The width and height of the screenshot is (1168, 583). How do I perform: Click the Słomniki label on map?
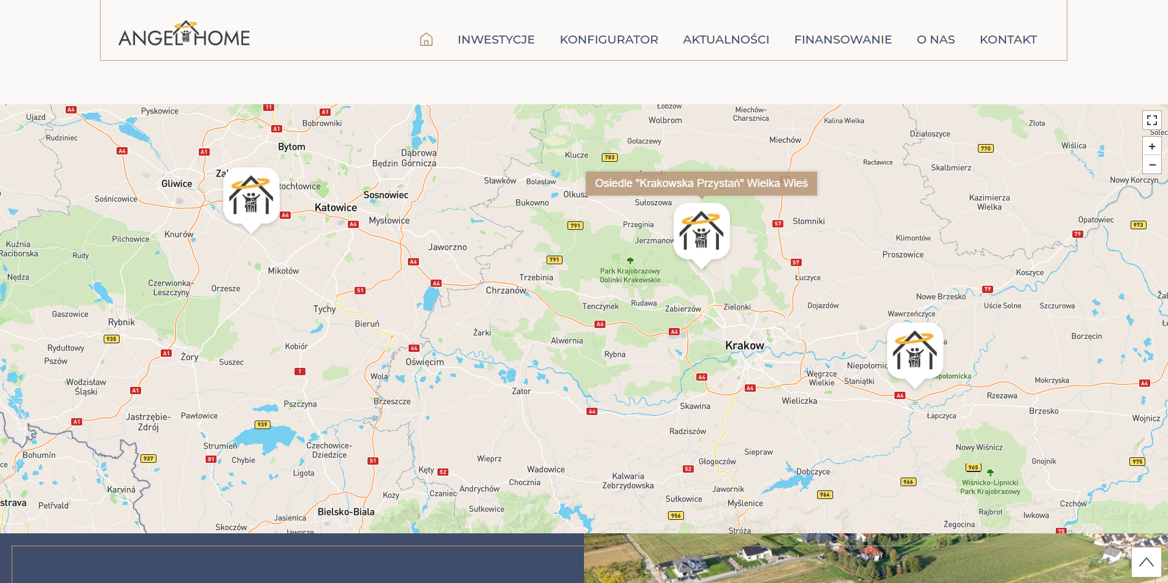809,221
